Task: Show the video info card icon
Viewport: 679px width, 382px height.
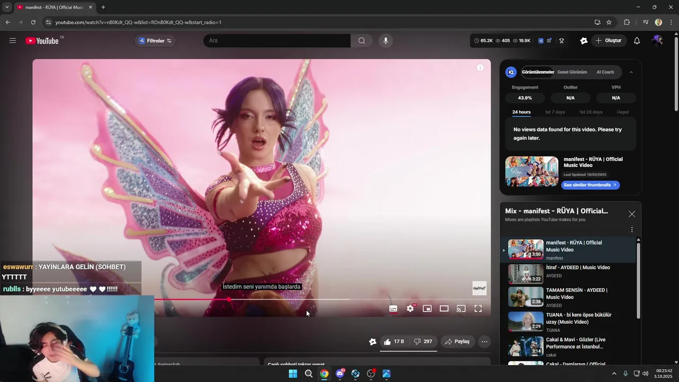Action: (480, 67)
